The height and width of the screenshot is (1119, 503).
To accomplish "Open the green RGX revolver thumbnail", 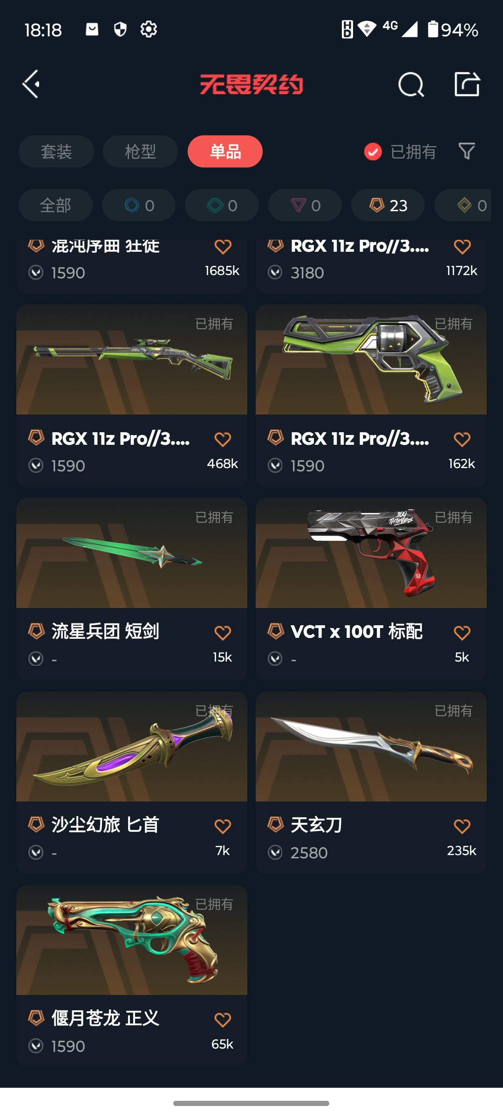I will point(371,359).
